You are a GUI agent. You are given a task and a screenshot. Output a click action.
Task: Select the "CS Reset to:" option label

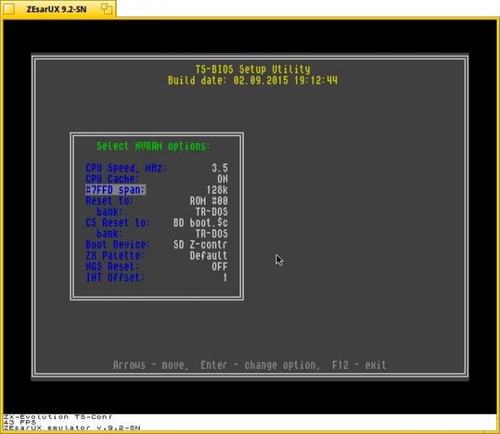click(x=118, y=223)
